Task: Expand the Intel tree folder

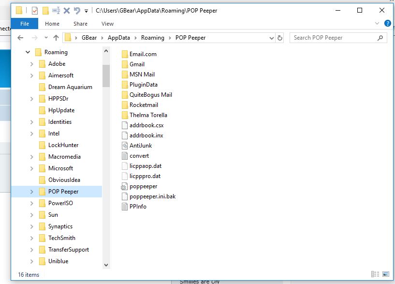Action: 32,134
